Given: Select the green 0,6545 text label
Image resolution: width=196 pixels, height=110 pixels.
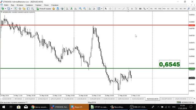Looking at the screenshot, I should tap(169, 64).
